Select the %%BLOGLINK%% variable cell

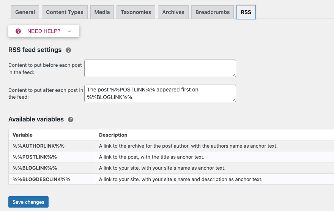click(x=52, y=168)
